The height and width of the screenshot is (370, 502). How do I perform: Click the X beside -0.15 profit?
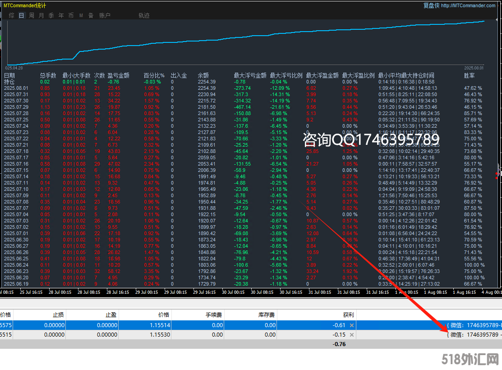(352, 335)
